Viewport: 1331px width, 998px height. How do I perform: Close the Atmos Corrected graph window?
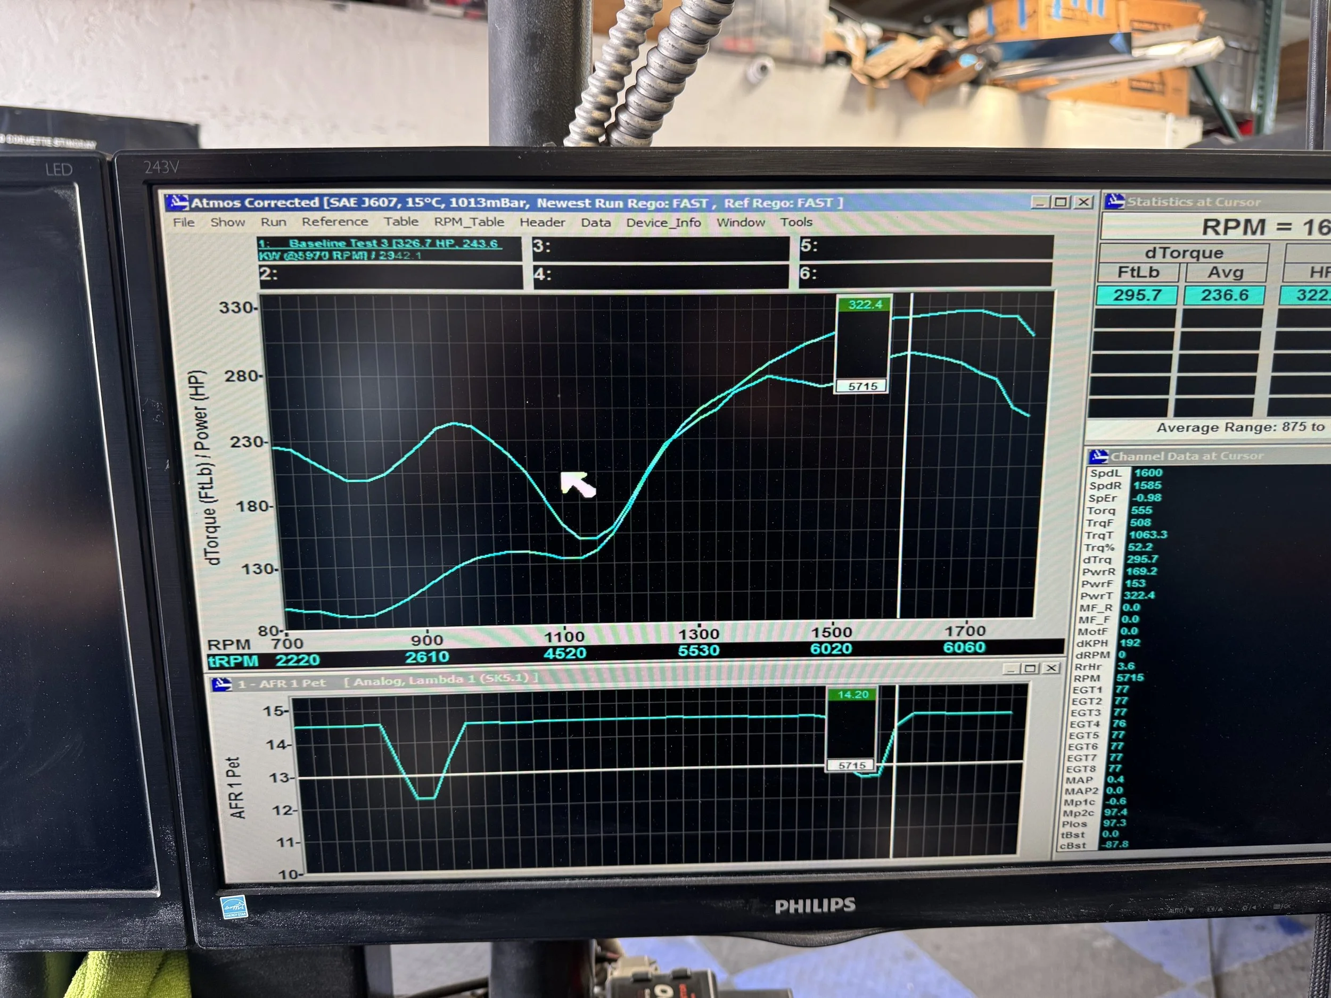[1083, 202]
